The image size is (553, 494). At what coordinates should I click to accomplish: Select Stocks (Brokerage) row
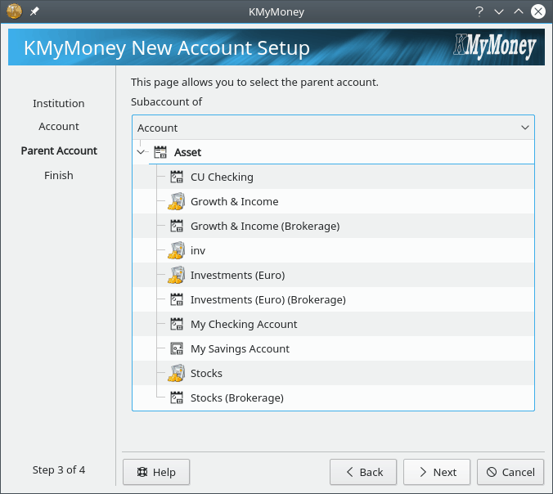pyautogui.click(x=333, y=397)
